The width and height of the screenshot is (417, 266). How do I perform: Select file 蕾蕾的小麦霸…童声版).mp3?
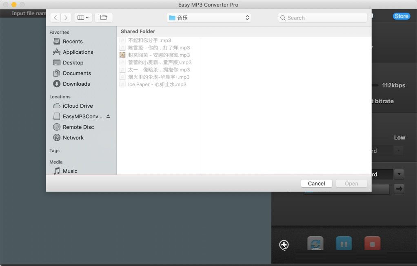159,62
